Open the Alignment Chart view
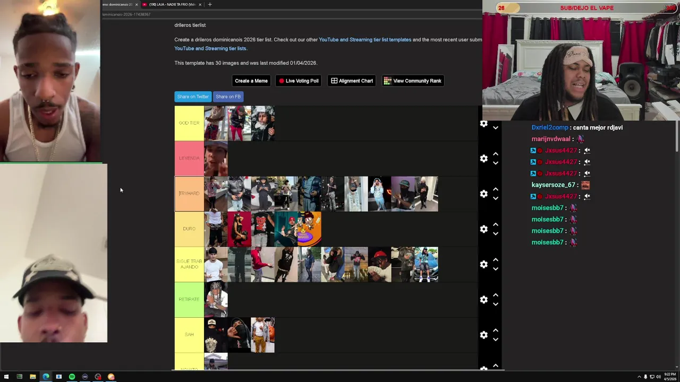This screenshot has height=382, width=680. [x=352, y=81]
